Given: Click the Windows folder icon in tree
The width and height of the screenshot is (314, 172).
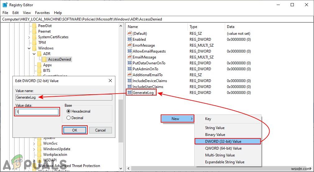Looking at the screenshot, I should (35, 48).
